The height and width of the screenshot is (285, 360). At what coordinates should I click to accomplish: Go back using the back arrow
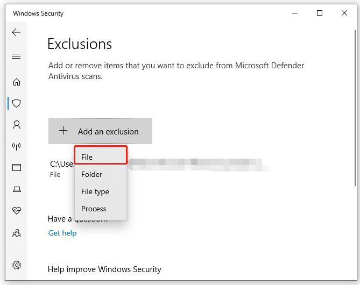pyautogui.click(x=16, y=32)
